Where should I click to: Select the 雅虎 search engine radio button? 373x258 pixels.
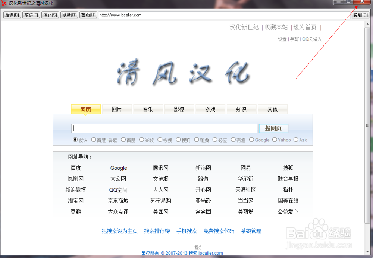197,140
